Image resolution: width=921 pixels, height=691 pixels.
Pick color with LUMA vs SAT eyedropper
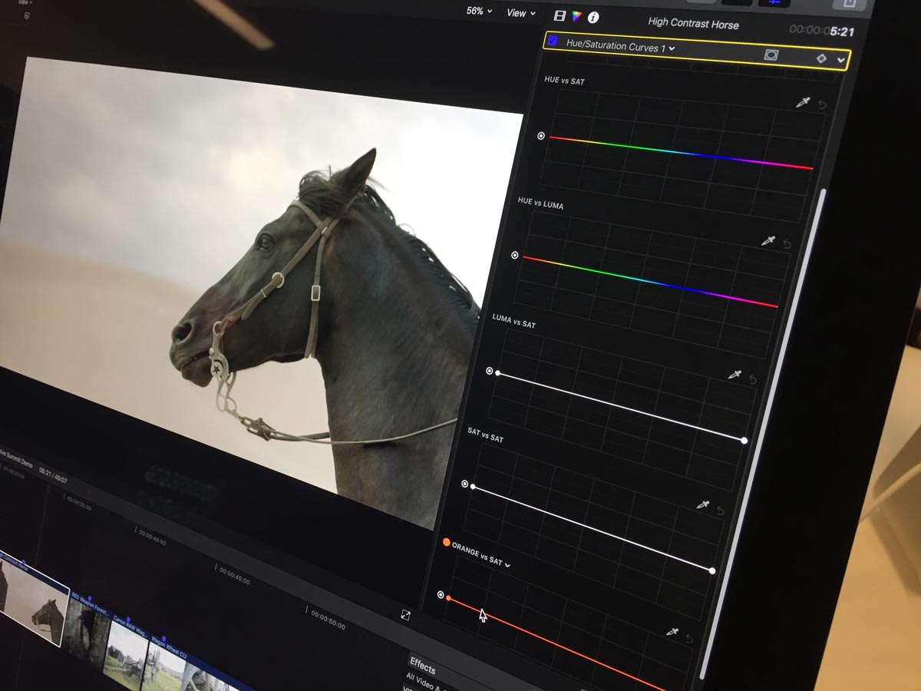[x=734, y=375]
